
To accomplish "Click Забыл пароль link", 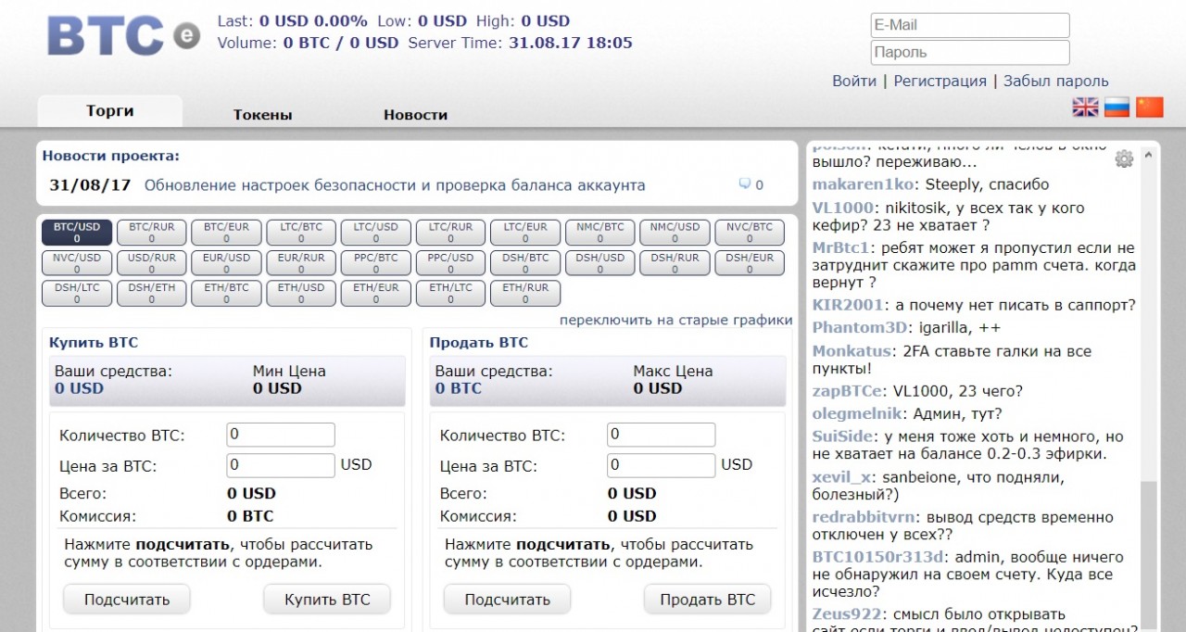I will click(1056, 81).
